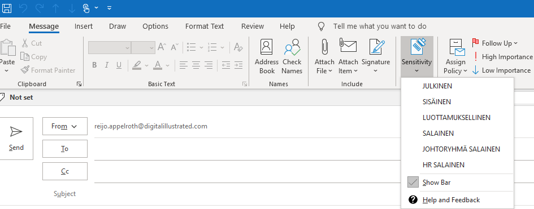This screenshot has width=534, height=209.
Task: Toggle bold formatting
Action: pos(95,65)
